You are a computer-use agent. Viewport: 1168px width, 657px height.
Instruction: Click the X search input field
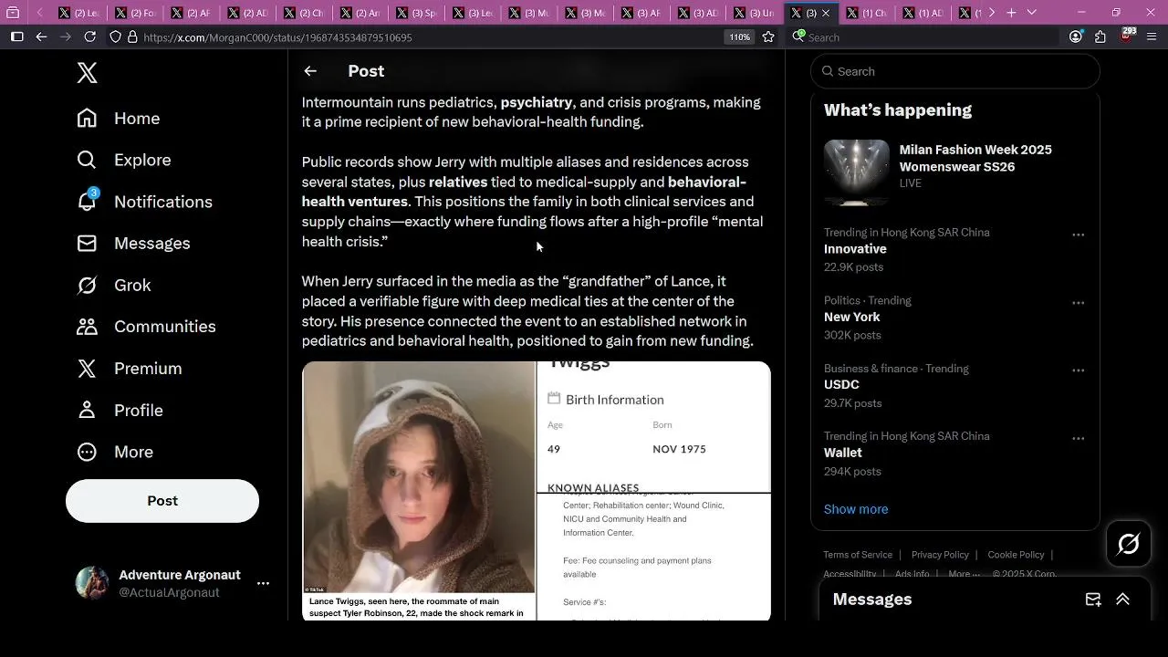pyautogui.click(x=955, y=71)
